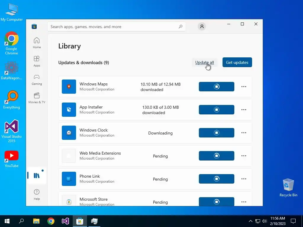Click the Web Media Extensions app name

[100, 153]
